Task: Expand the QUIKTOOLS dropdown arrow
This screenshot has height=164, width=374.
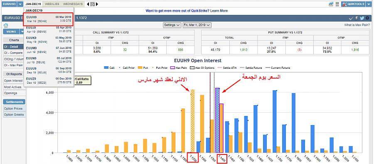Action: point(369,4)
